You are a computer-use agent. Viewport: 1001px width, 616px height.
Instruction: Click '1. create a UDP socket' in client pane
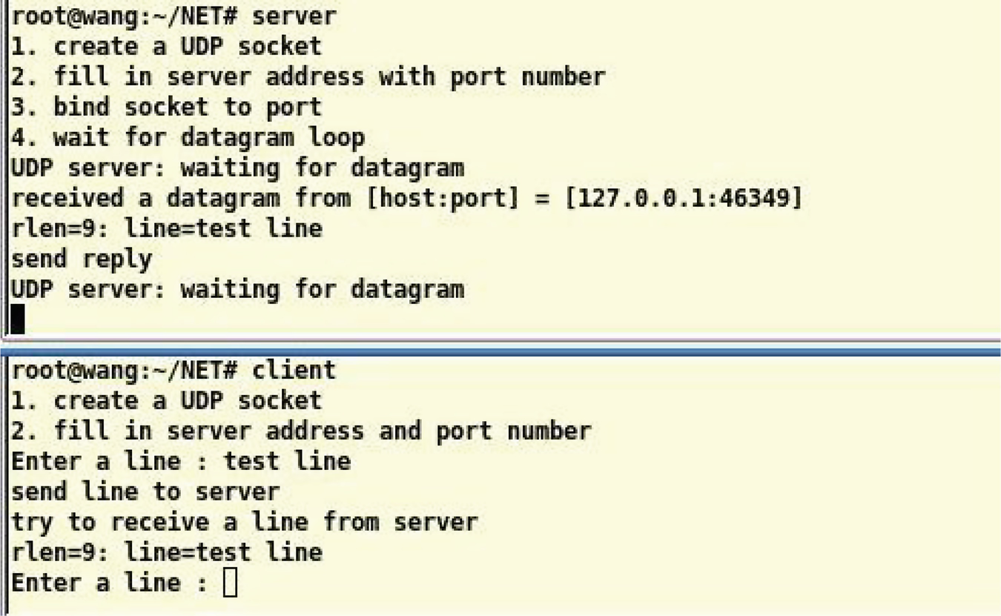pos(166,400)
